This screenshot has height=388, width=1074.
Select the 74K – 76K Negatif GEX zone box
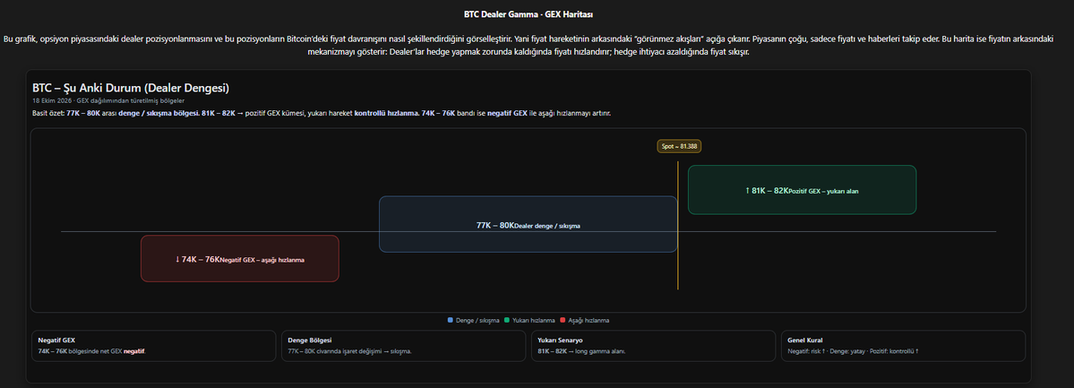click(x=240, y=258)
